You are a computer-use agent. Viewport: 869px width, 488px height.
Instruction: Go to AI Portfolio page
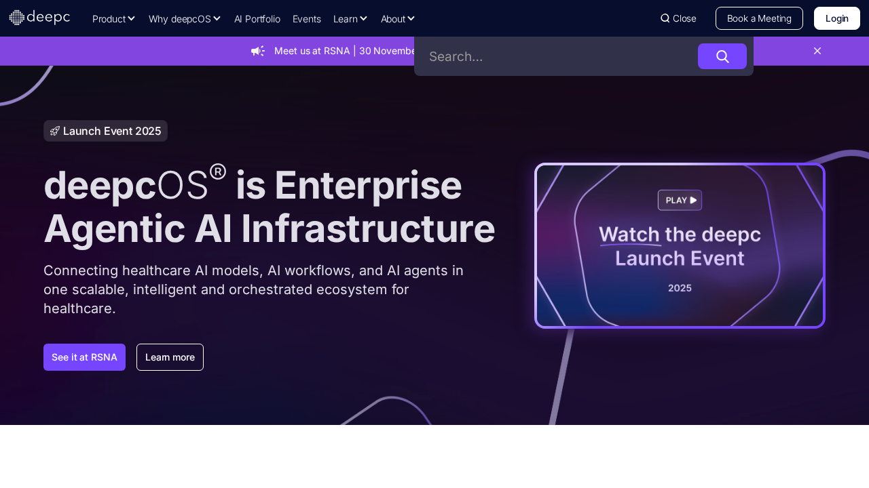coord(257,19)
